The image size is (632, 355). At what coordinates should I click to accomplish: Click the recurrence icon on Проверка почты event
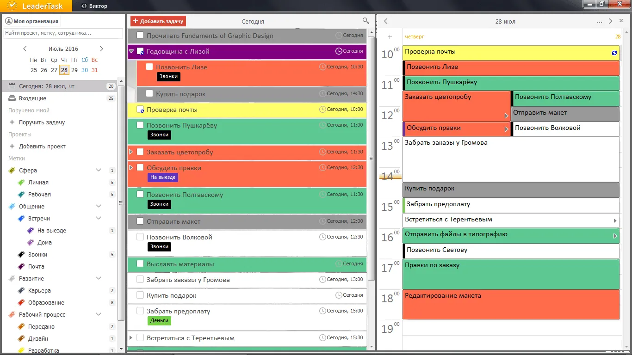(x=614, y=53)
